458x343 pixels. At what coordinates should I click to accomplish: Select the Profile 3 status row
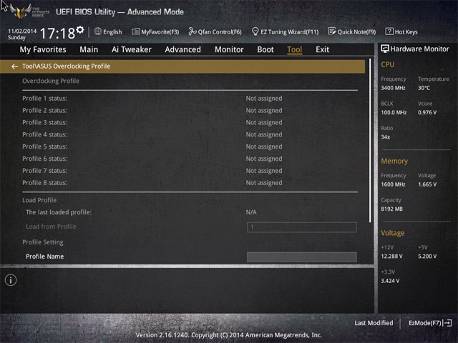point(190,122)
